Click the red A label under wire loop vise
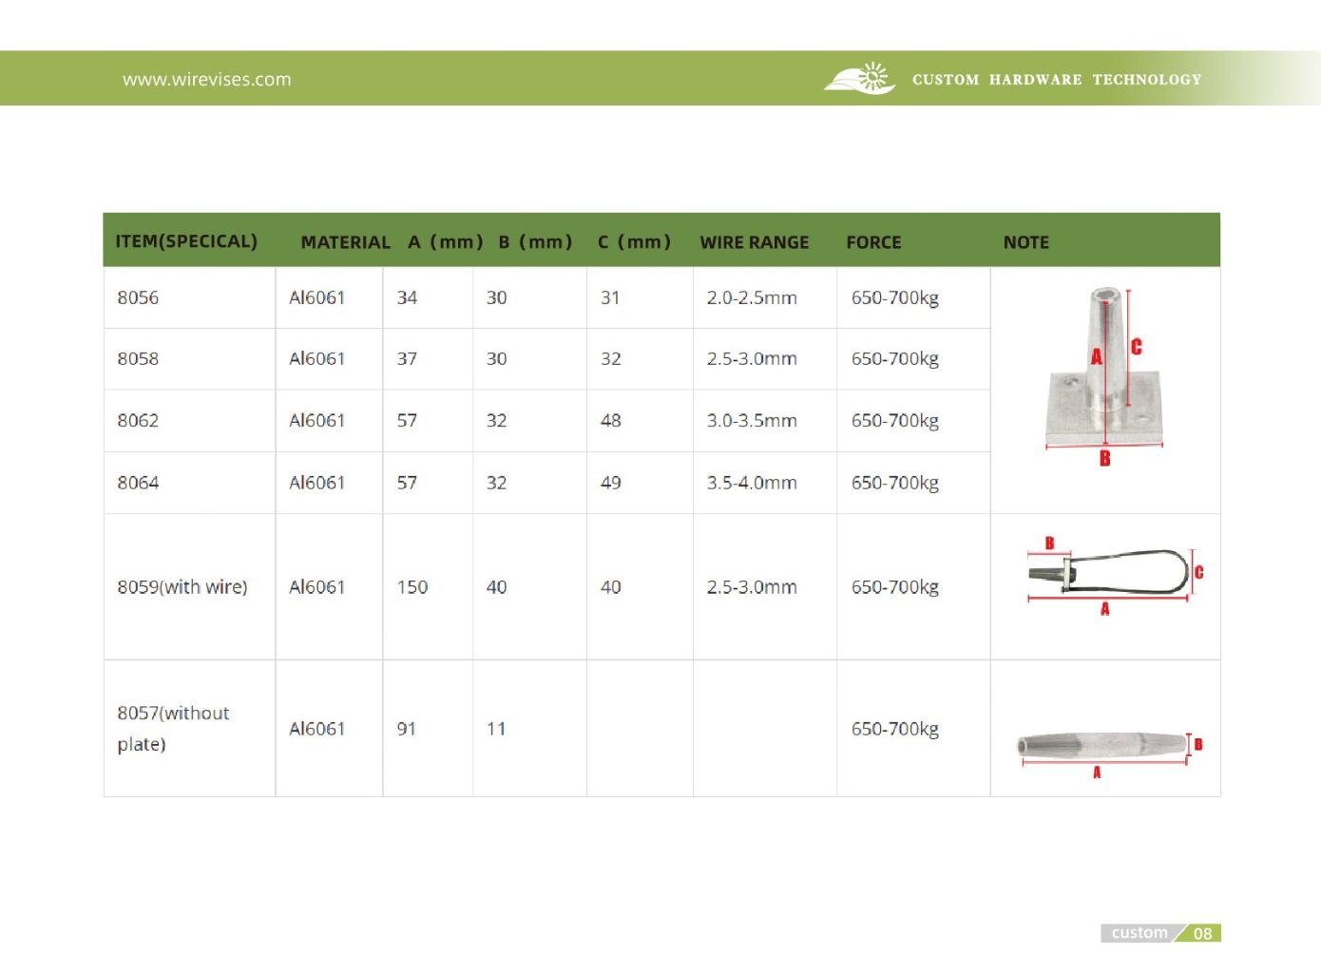 (x=1104, y=609)
